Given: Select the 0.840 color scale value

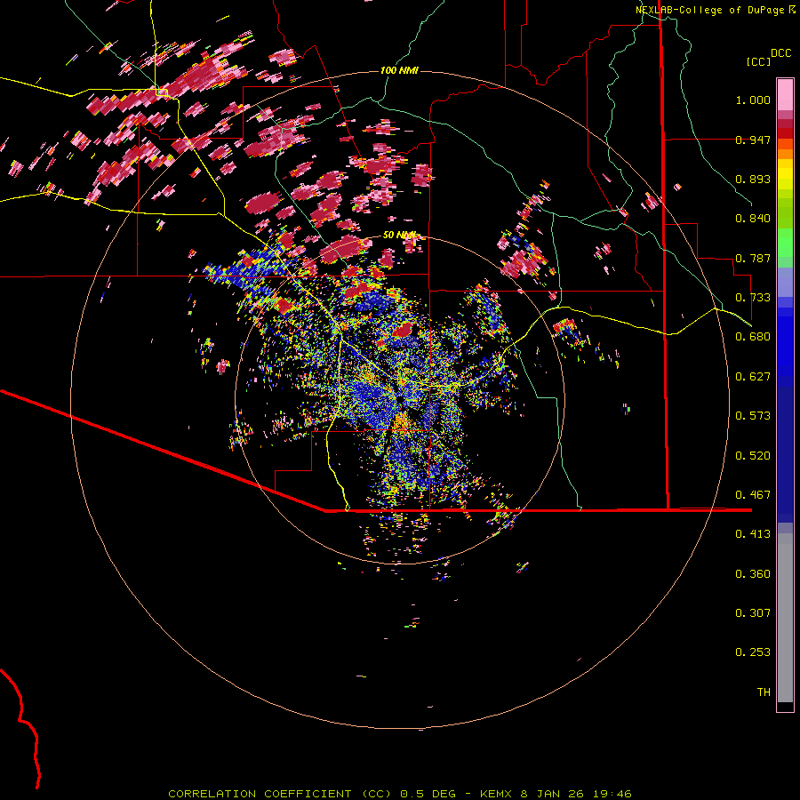Looking at the screenshot, I should (753, 219).
